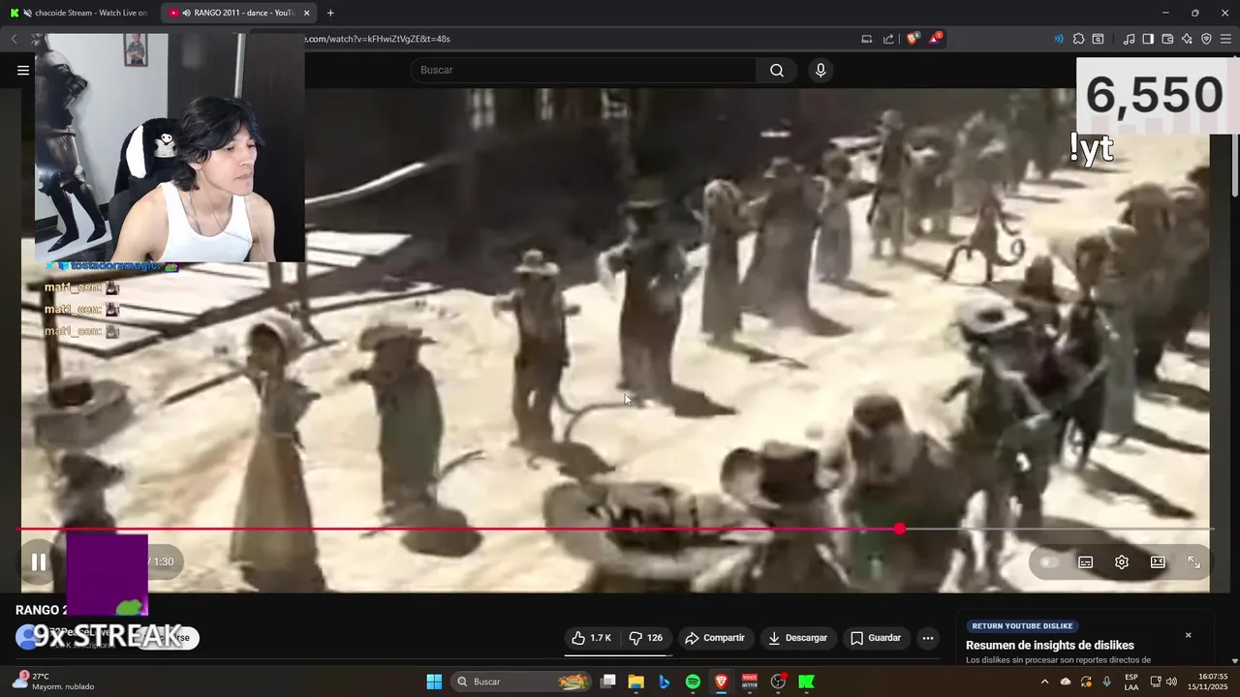The height and width of the screenshot is (697, 1240).
Task: Open the install app icon in address bar
Action: 867,39
